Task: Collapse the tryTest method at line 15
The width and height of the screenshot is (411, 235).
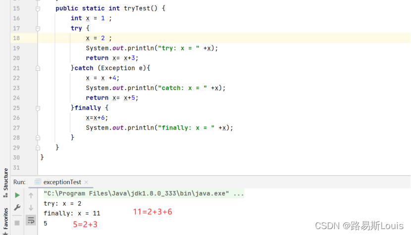Action: [38, 8]
